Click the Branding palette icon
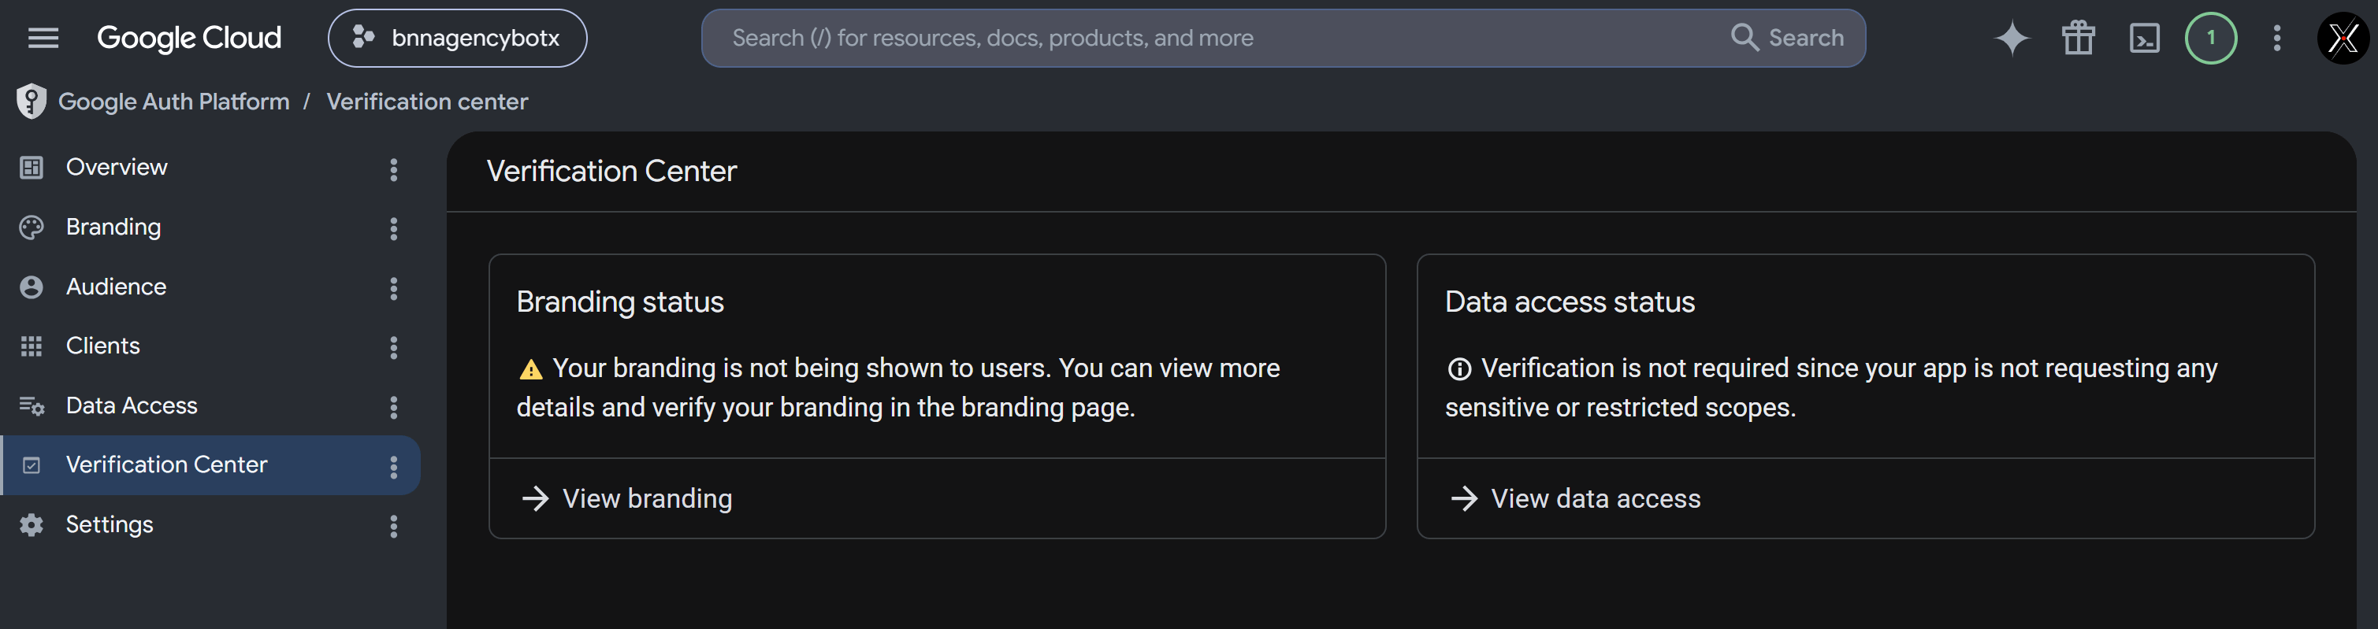 32,228
